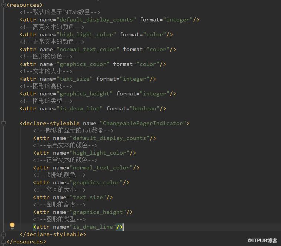Click the declare-styleable opening tag name
This screenshot has width=281, height=246.
(x=51, y=123)
